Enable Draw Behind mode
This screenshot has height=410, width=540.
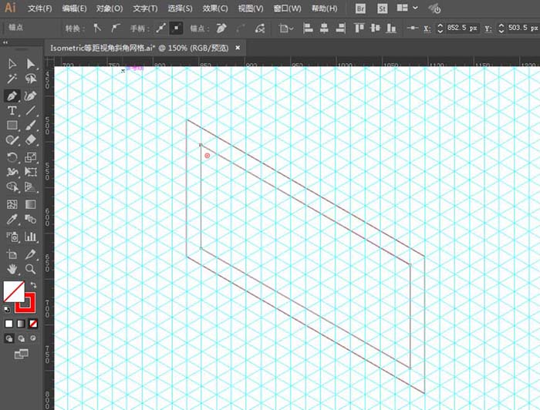(21, 338)
